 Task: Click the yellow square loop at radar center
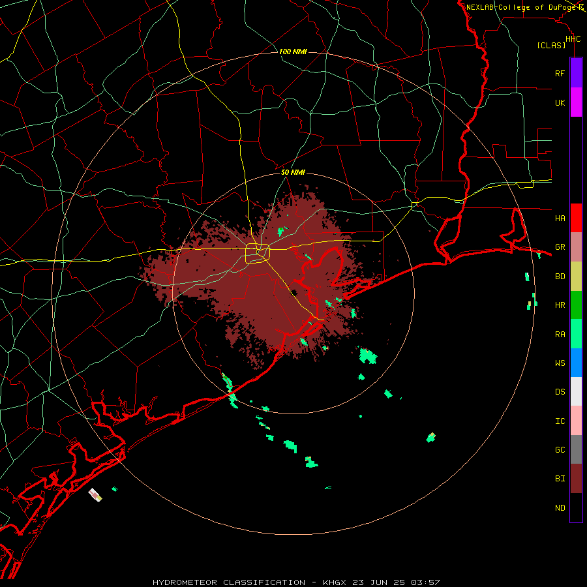(x=258, y=254)
